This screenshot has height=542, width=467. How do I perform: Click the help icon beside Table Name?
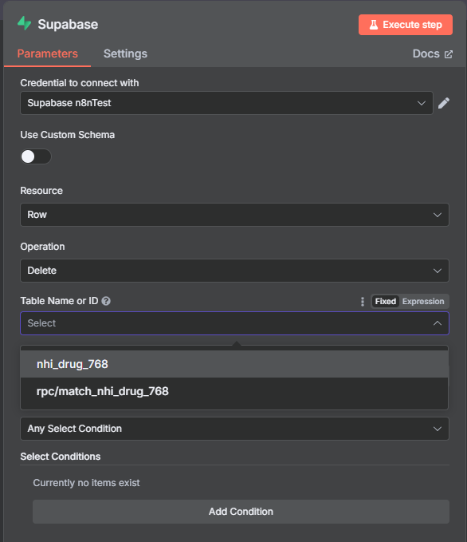(x=106, y=301)
